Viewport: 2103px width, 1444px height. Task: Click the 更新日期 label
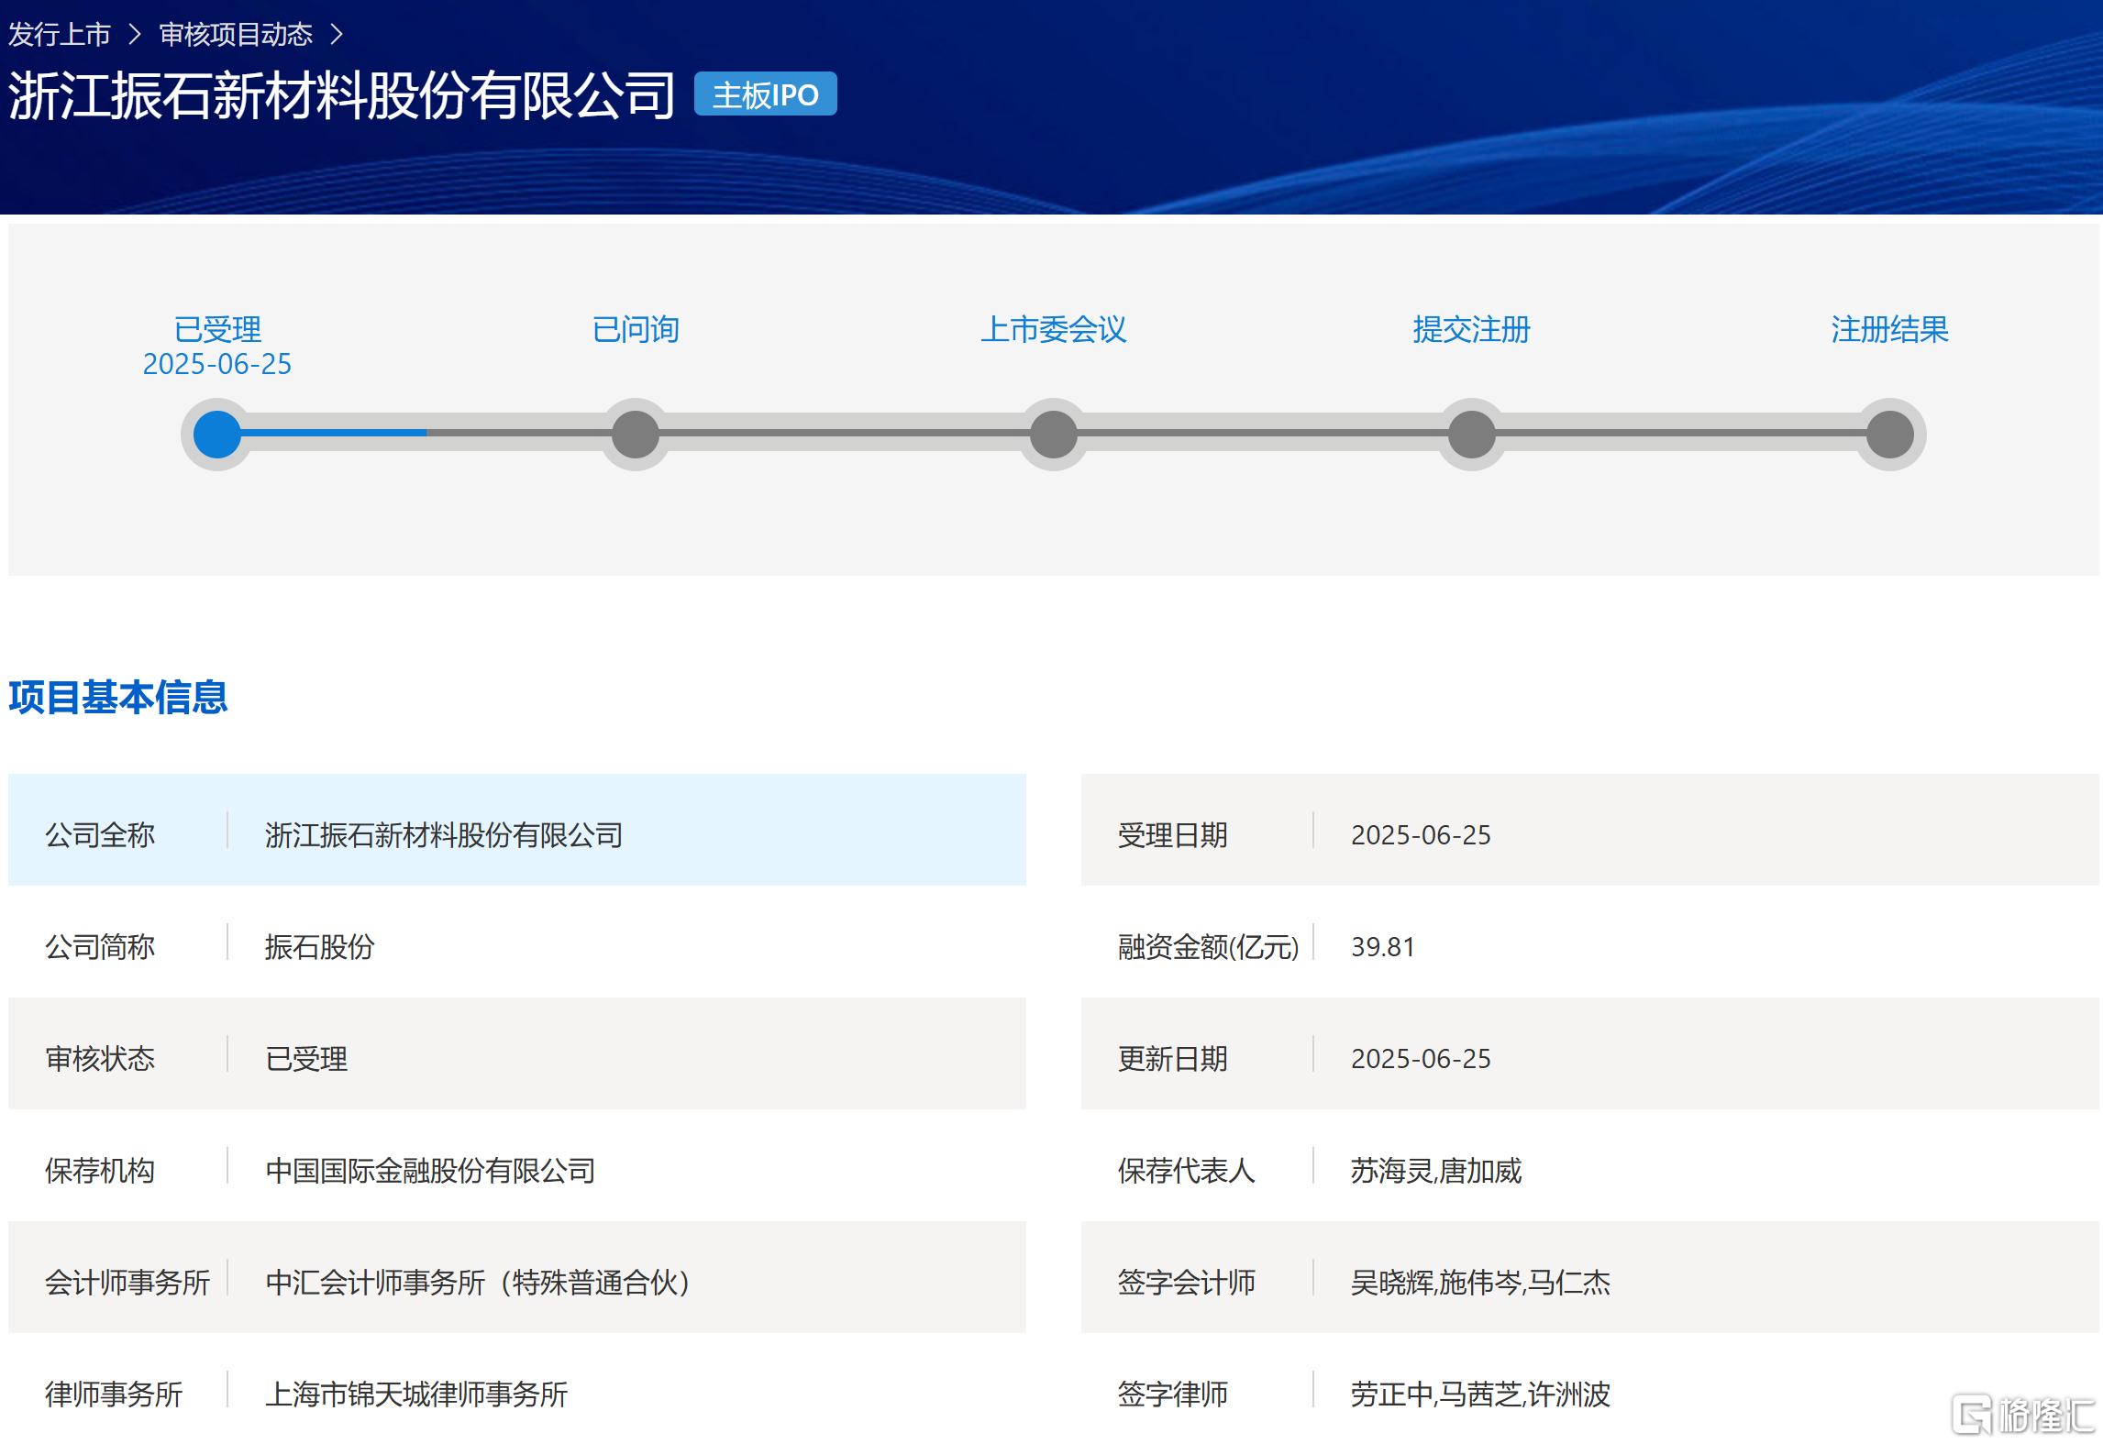(1172, 1058)
